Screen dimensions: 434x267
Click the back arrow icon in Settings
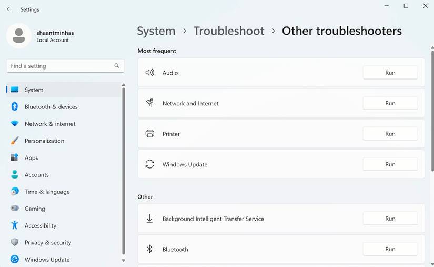pos(9,9)
